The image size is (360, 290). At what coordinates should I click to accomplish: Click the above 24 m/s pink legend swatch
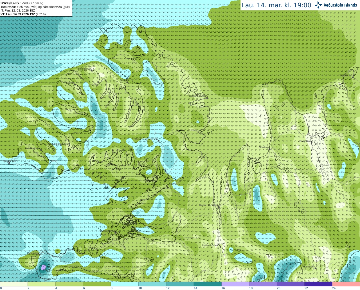(x=346, y=284)
